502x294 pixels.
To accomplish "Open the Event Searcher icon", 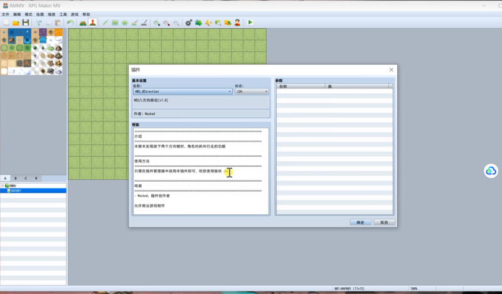I will (218, 23).
